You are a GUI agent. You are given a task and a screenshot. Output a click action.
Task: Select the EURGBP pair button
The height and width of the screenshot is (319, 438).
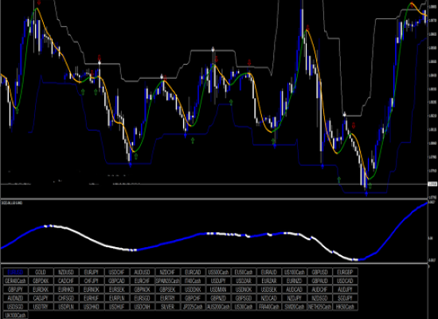tap(345, 272)
